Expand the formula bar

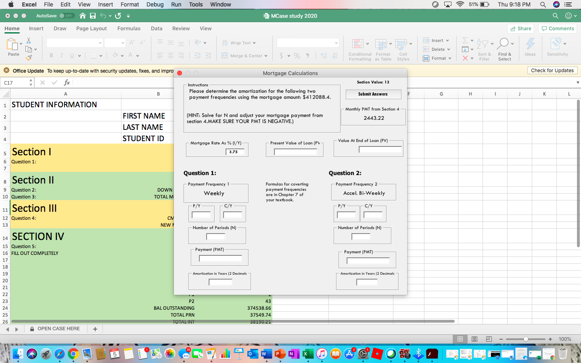[x=578, y=83]
